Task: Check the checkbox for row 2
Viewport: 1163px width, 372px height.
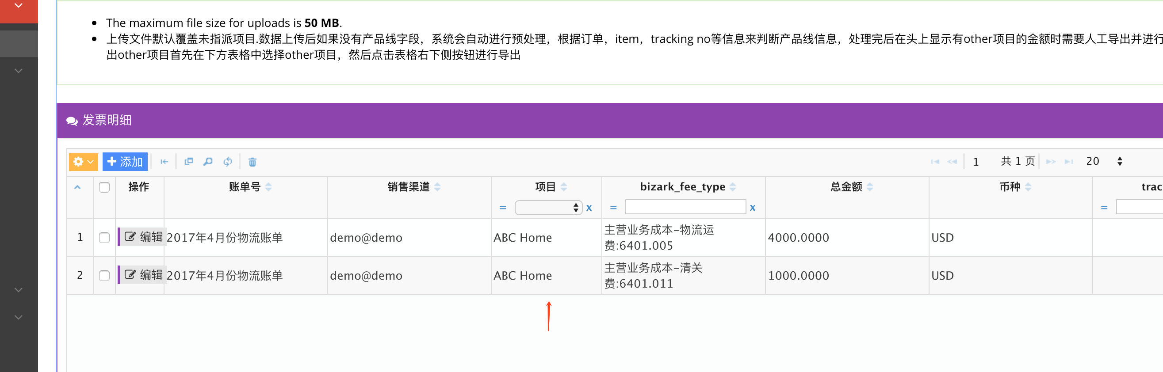Action: 104,276
